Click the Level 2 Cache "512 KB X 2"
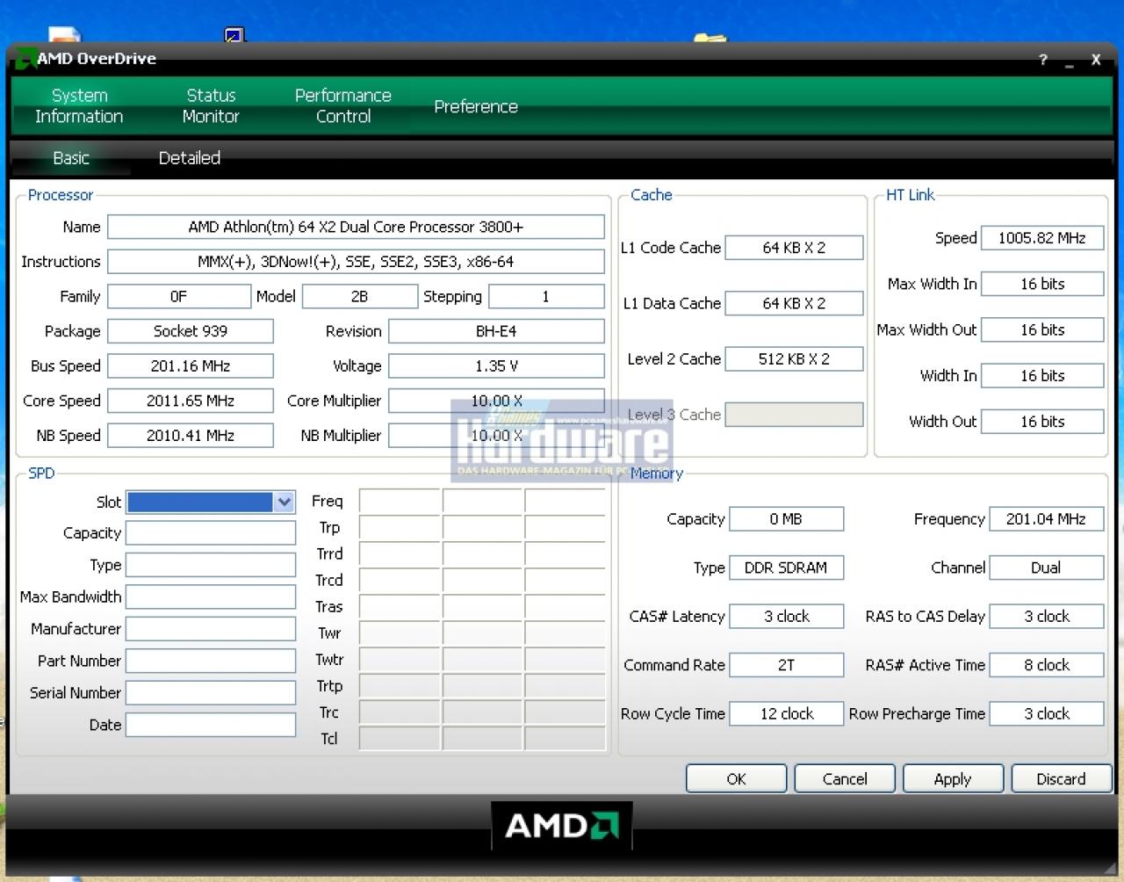 [x=794, y=359]
